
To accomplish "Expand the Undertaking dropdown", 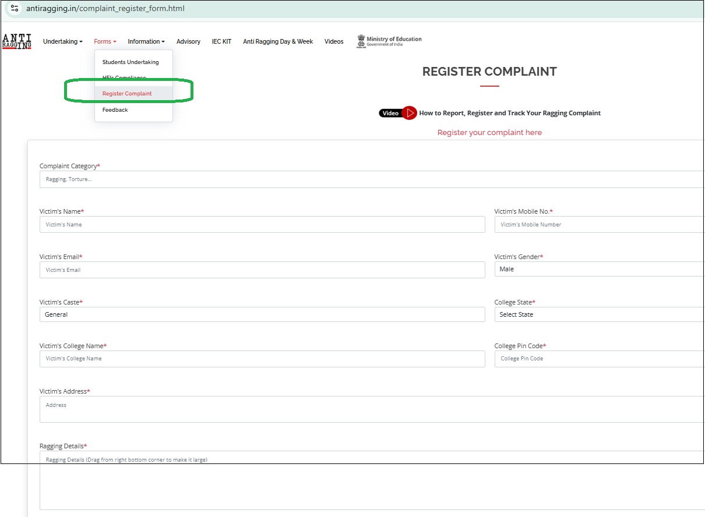I will [x=62, y=41].
